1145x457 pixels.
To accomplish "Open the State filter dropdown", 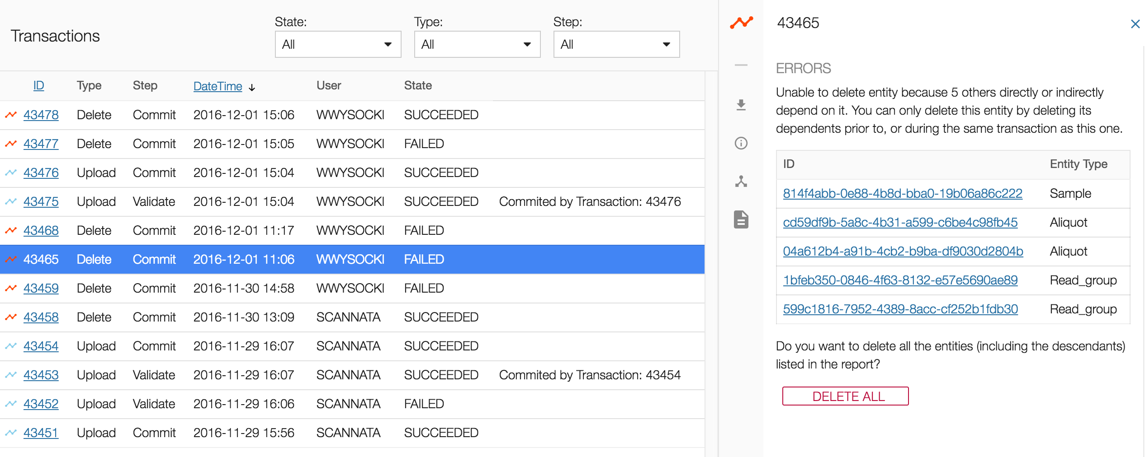I will click(338, 44).
